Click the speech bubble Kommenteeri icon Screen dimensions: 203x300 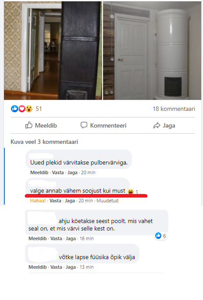coord(84,125)
